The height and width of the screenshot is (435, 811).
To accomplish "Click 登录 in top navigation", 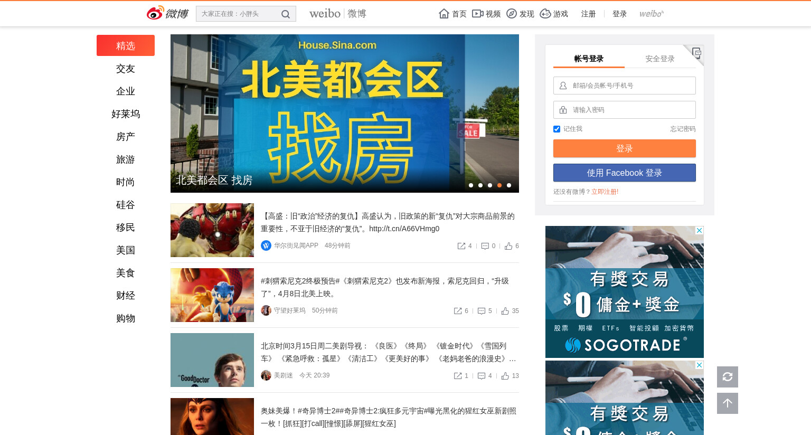I will coord(619,14).
